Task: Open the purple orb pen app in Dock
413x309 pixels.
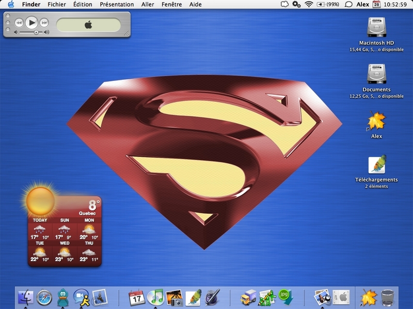Action: click(x=212, y=298)
